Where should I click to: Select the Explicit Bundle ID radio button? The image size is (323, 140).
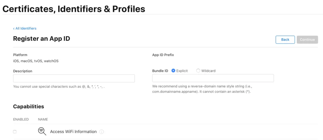173,71
